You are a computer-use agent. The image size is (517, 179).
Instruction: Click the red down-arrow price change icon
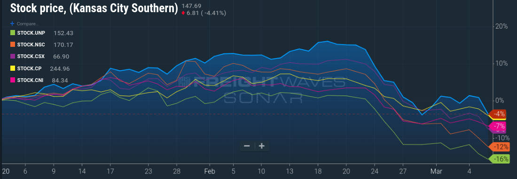(x=183, y=13)
